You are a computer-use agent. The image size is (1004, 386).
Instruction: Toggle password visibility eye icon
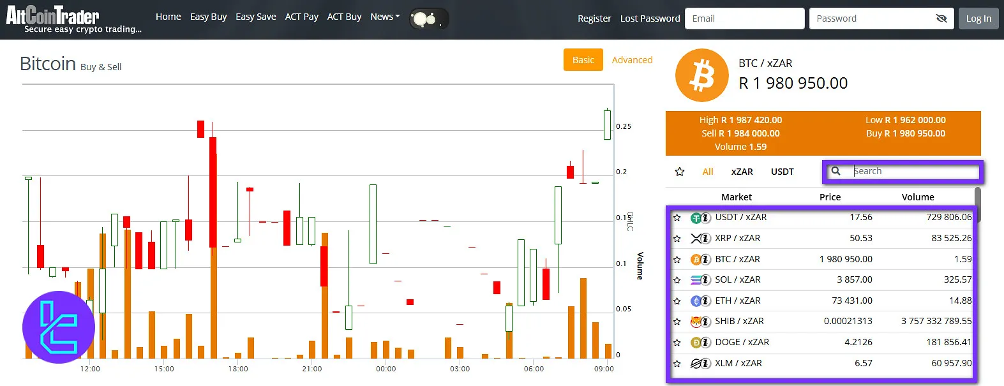pyautogui.click(x=941, y=19)
